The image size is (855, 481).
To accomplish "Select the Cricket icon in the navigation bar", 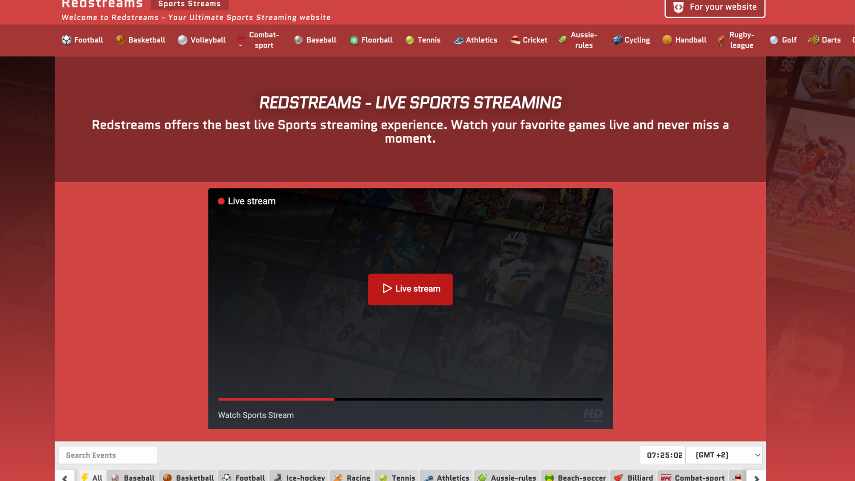I will [515, 40].
